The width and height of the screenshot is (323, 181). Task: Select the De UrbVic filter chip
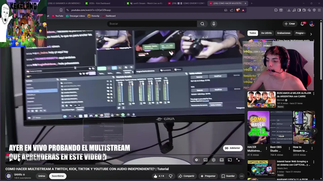[x=266, y=33]
